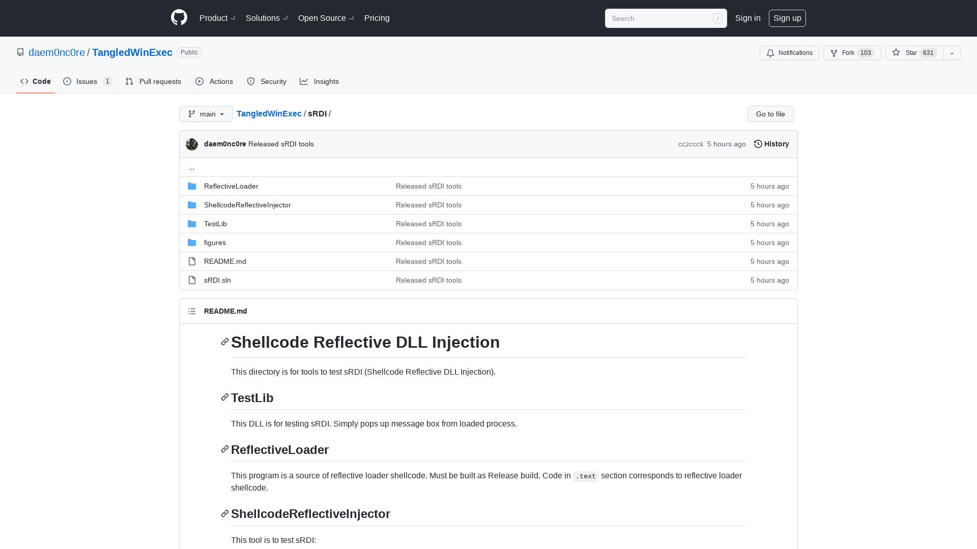Click the anchor link icon next to ShellcodeReflectiveInjector heading
This screenshot has width=977, height=549.
225,514
